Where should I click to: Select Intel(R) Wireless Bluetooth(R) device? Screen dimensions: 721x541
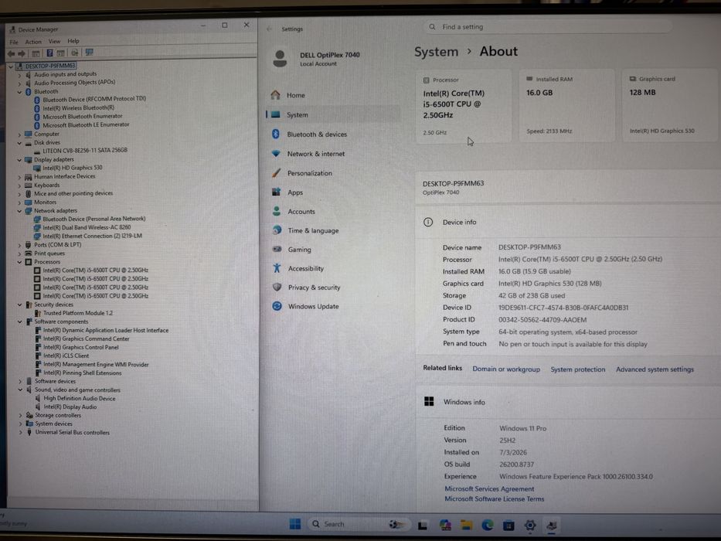click(78, 108)
